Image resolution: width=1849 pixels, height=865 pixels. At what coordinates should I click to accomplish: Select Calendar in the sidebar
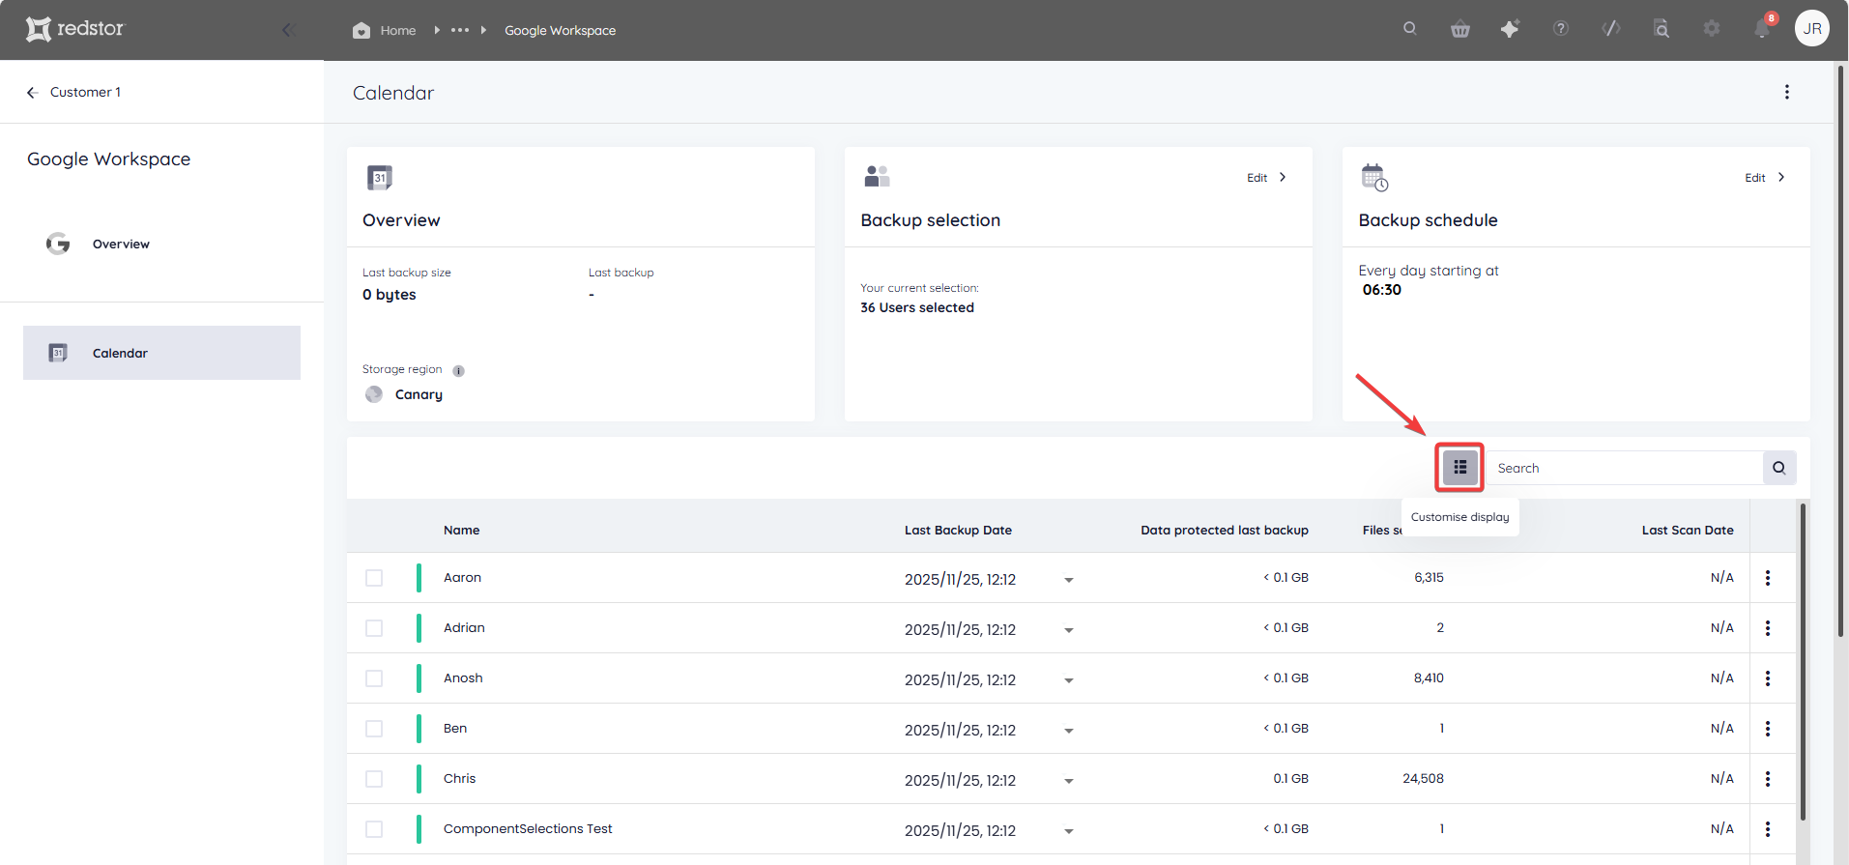(x=161, y=353)
